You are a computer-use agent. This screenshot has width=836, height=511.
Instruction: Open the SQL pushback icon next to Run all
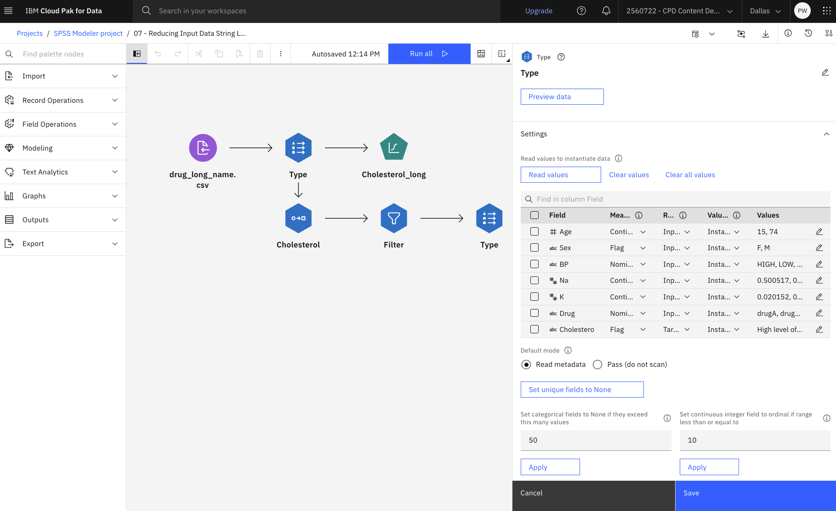(481, 54)
